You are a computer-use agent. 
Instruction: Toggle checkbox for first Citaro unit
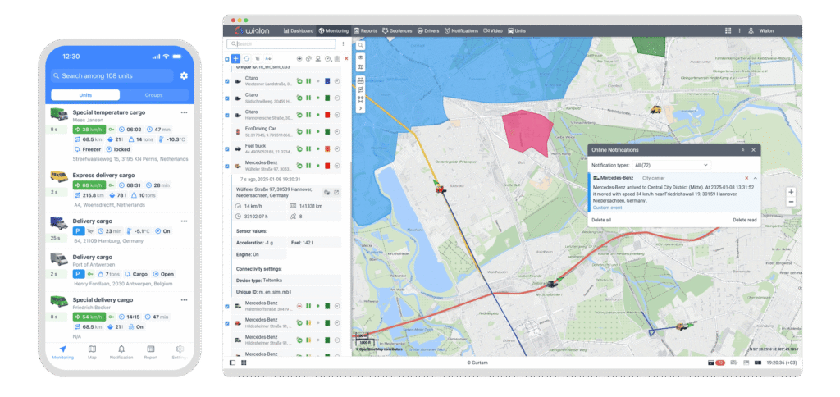(228, 81)
